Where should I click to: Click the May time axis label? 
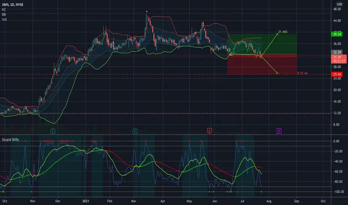[x=189, y=201]
